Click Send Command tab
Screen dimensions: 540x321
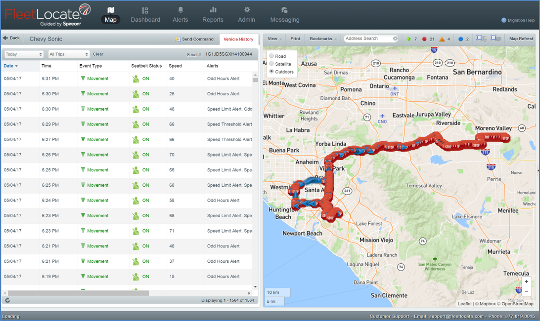[194, 39]
